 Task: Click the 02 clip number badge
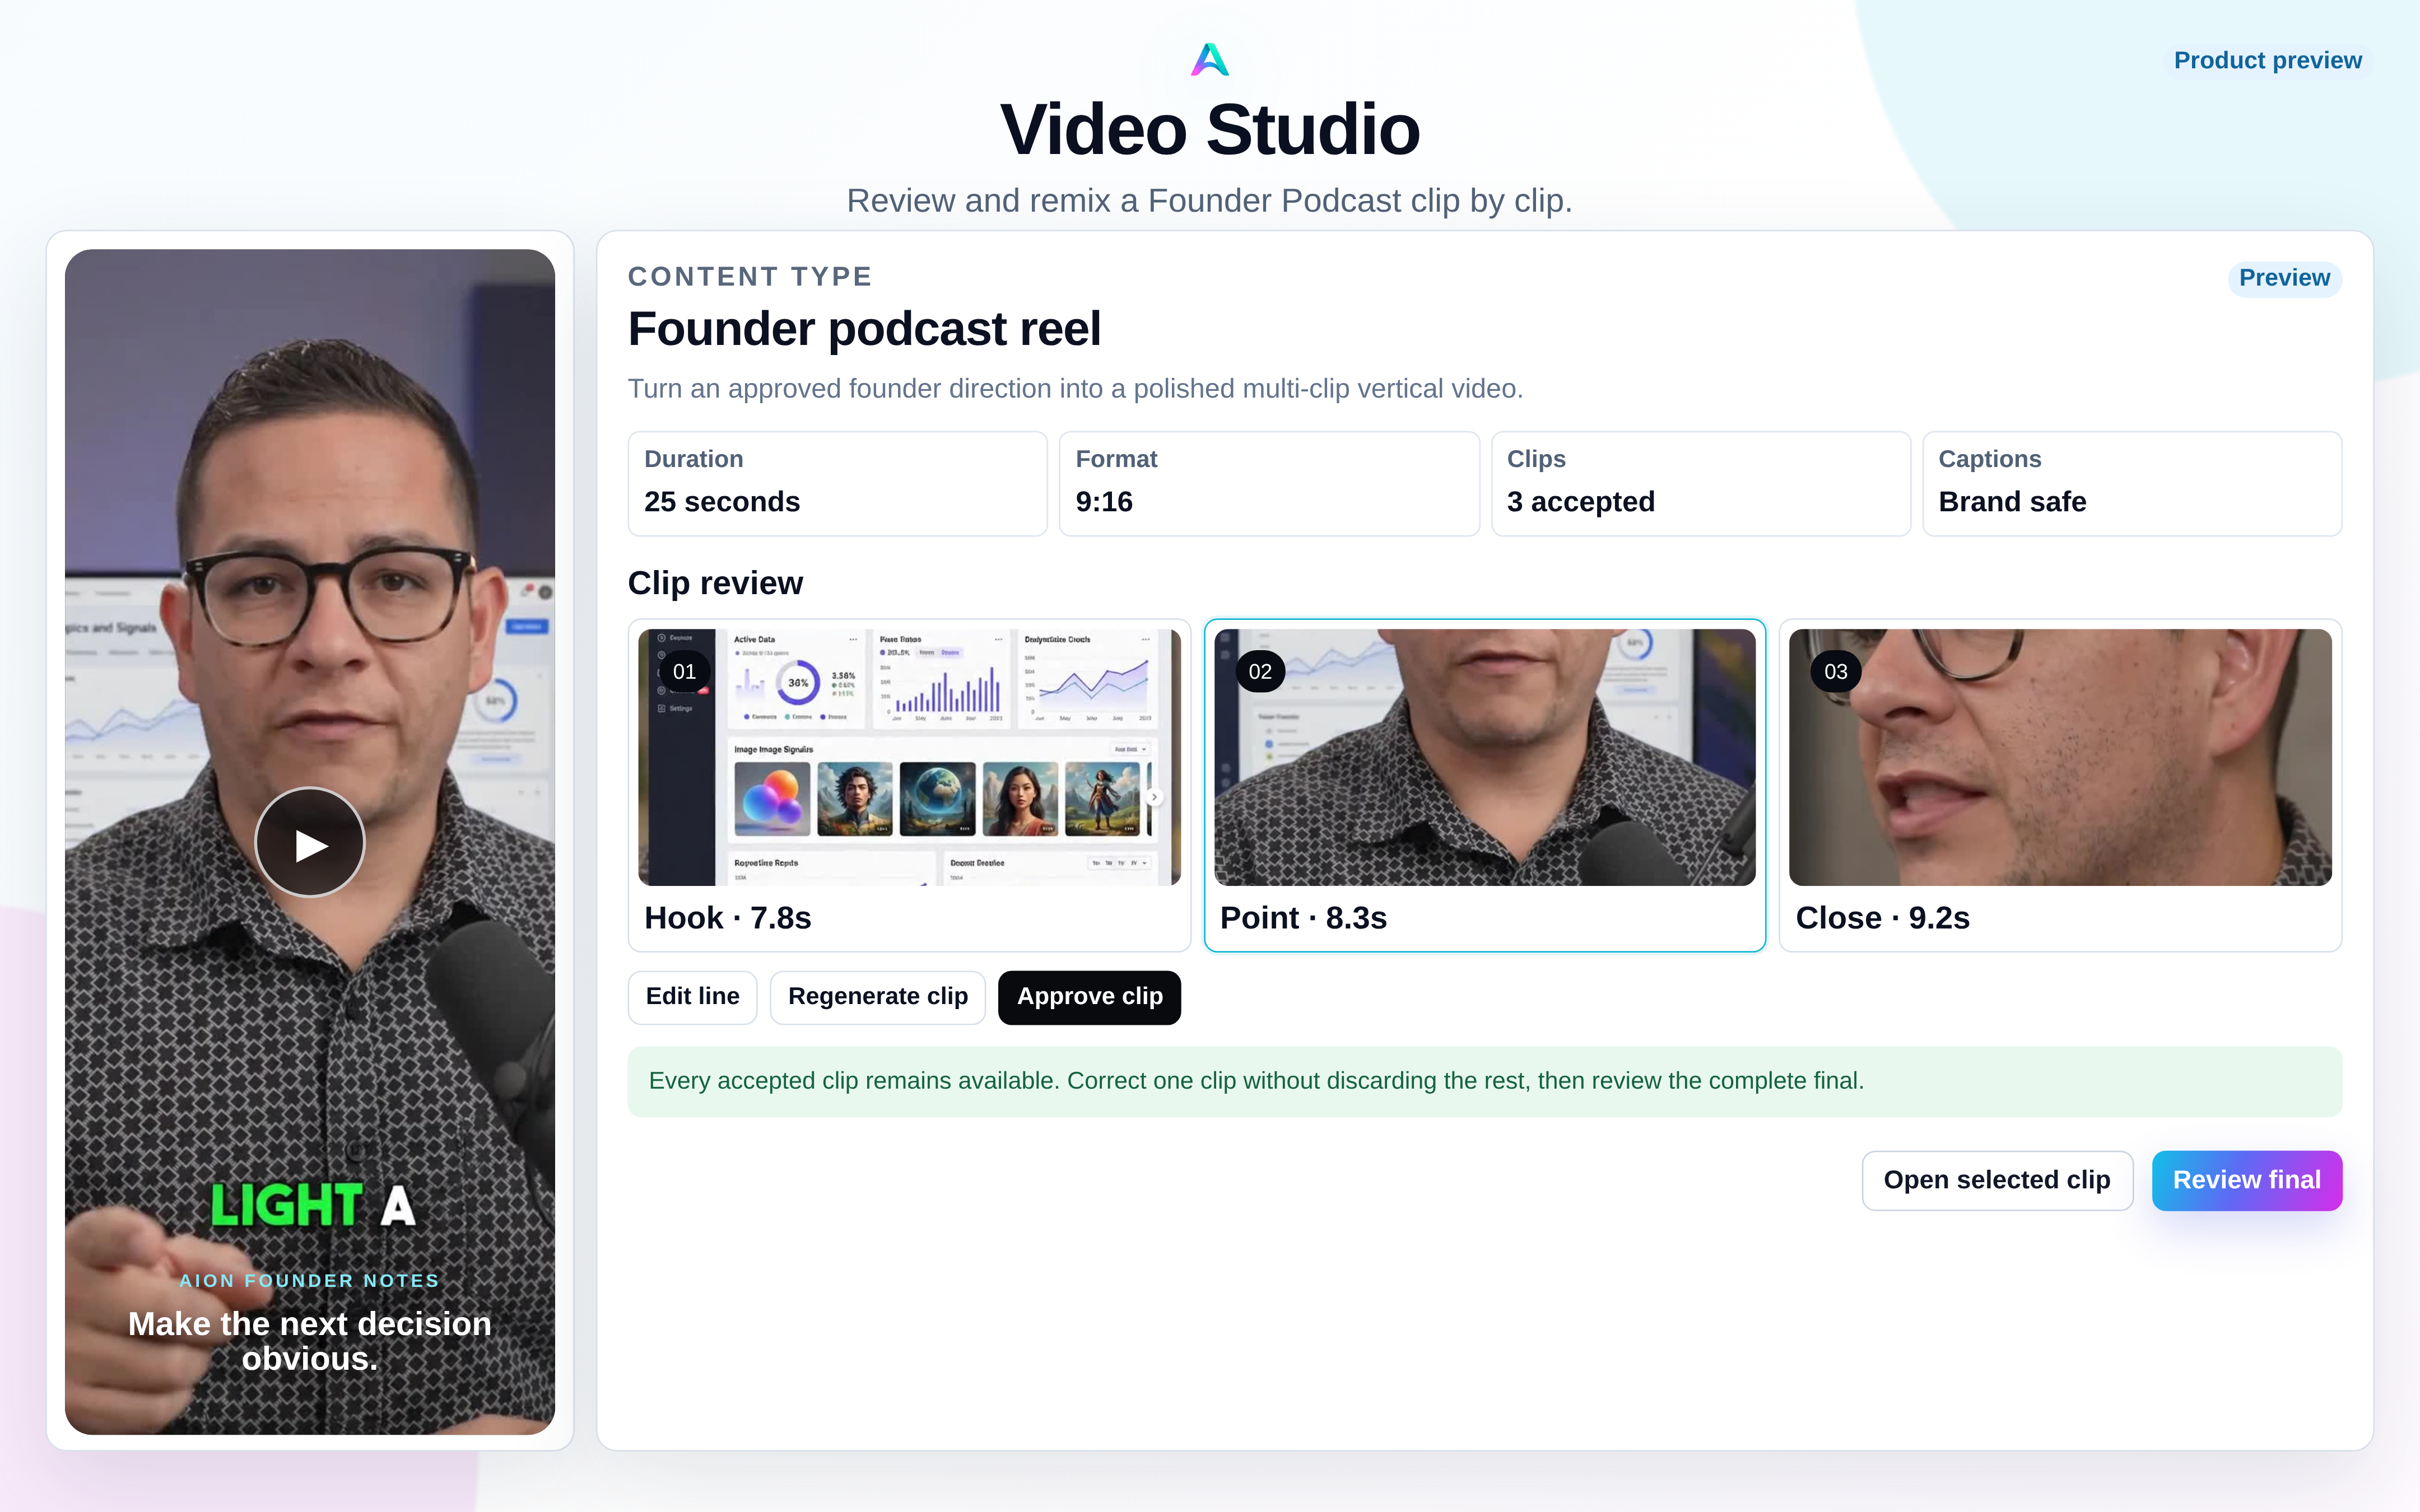pyautogui.click(x=1260, y=672)
